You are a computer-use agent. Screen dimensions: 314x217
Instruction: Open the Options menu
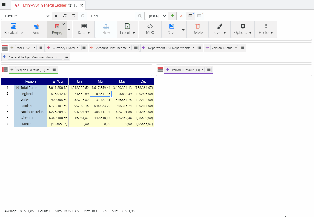coord(243,29)
